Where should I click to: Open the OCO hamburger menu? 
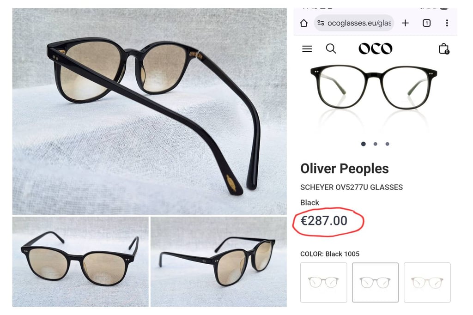point(307,48)
